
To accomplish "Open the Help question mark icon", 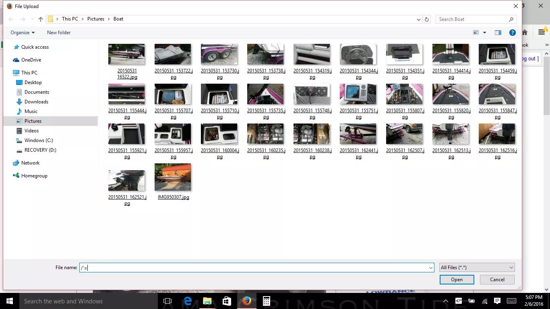I will pyautogui.click(x=512, y=33).
